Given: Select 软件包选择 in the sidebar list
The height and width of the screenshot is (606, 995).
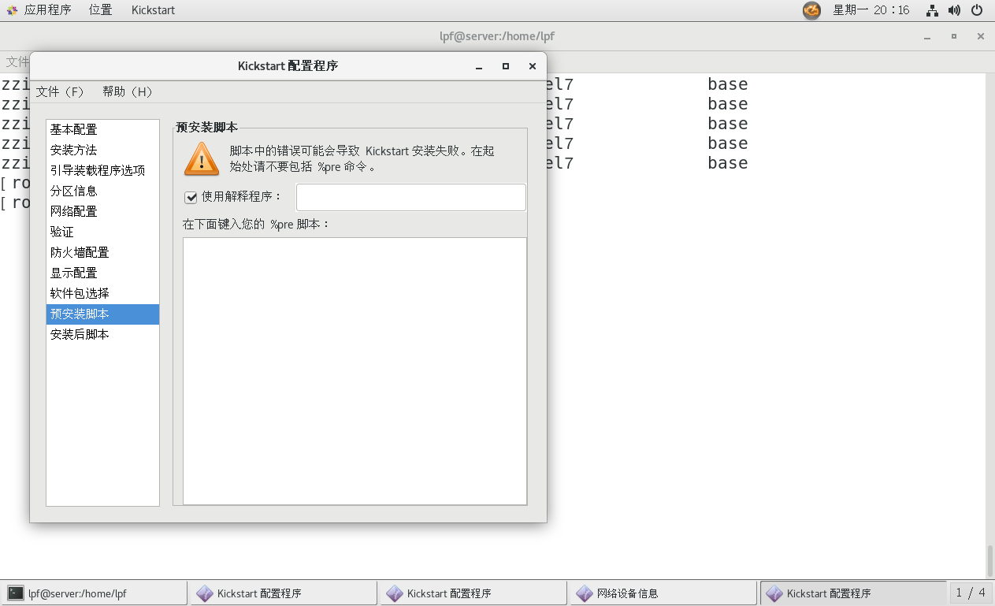Looking at the screenshot, I should coord(102,293).
